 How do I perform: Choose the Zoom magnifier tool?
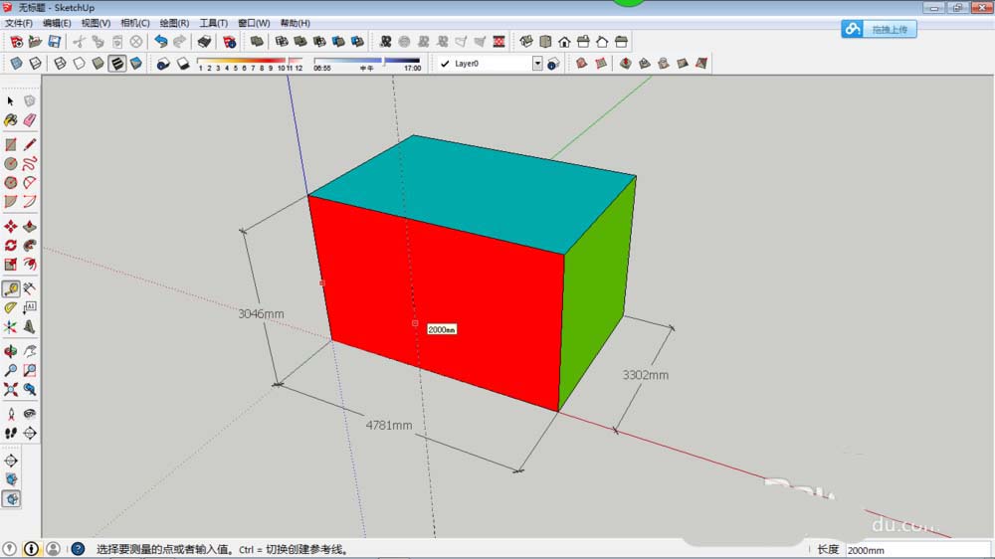(x=10, y=370)
